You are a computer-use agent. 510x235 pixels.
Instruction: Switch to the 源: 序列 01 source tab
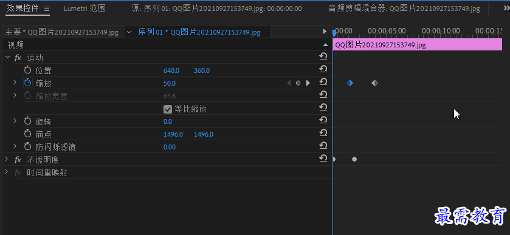click(216, 9)
